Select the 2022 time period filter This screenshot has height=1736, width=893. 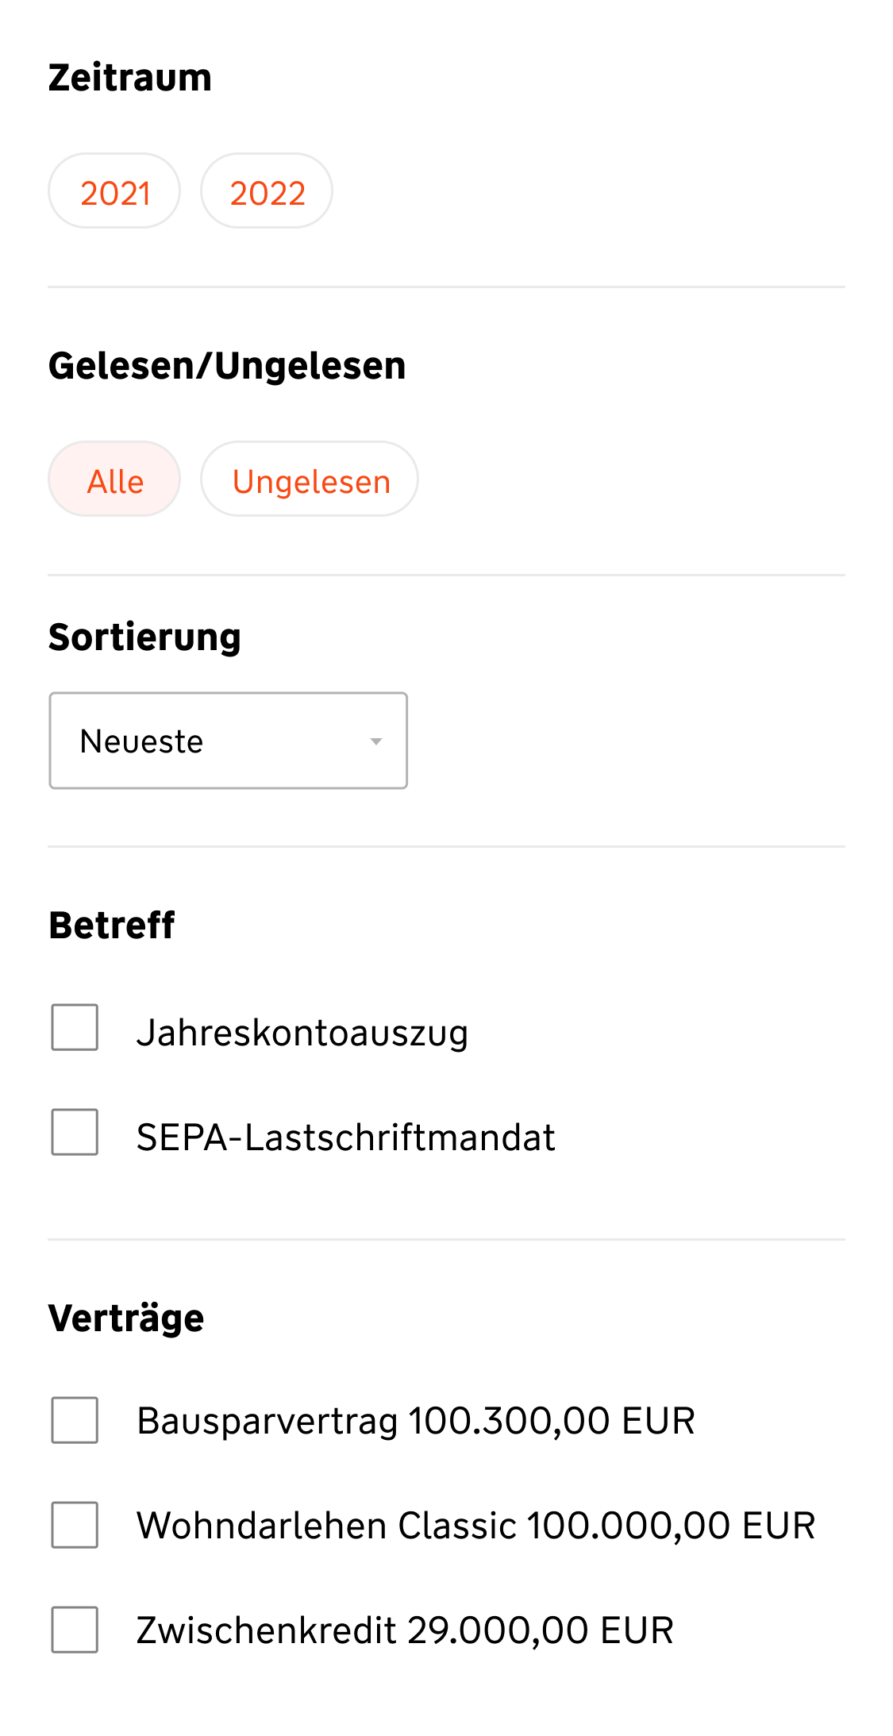tap(267, 191)
